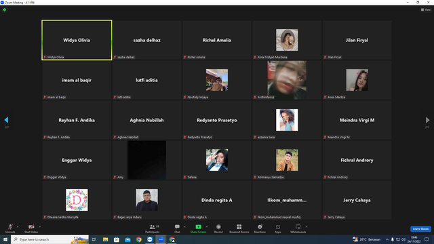Screen dimensions: 434x244
Task: Open the Reactions menu
Action: point(260,228)
